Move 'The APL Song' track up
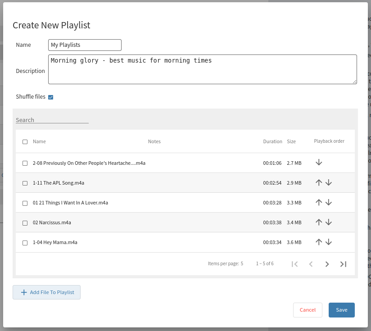 319,182
